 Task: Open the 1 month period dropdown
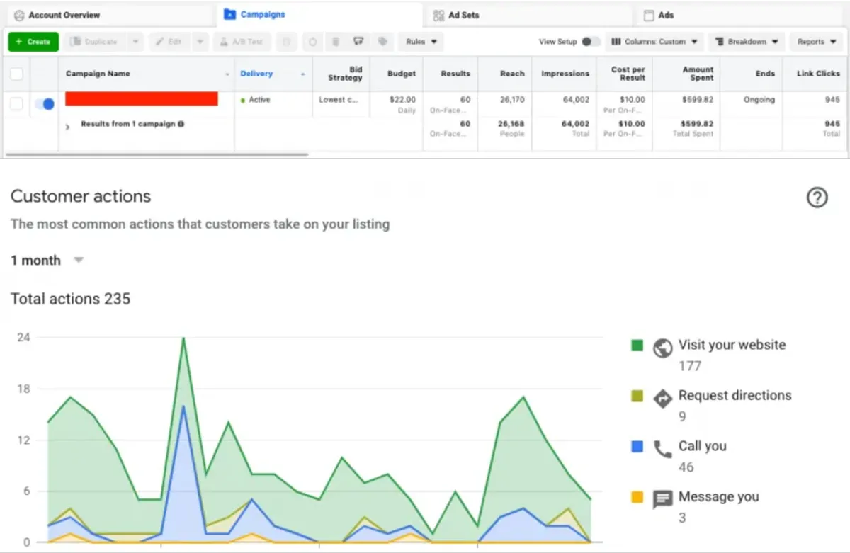pos(47,261)
